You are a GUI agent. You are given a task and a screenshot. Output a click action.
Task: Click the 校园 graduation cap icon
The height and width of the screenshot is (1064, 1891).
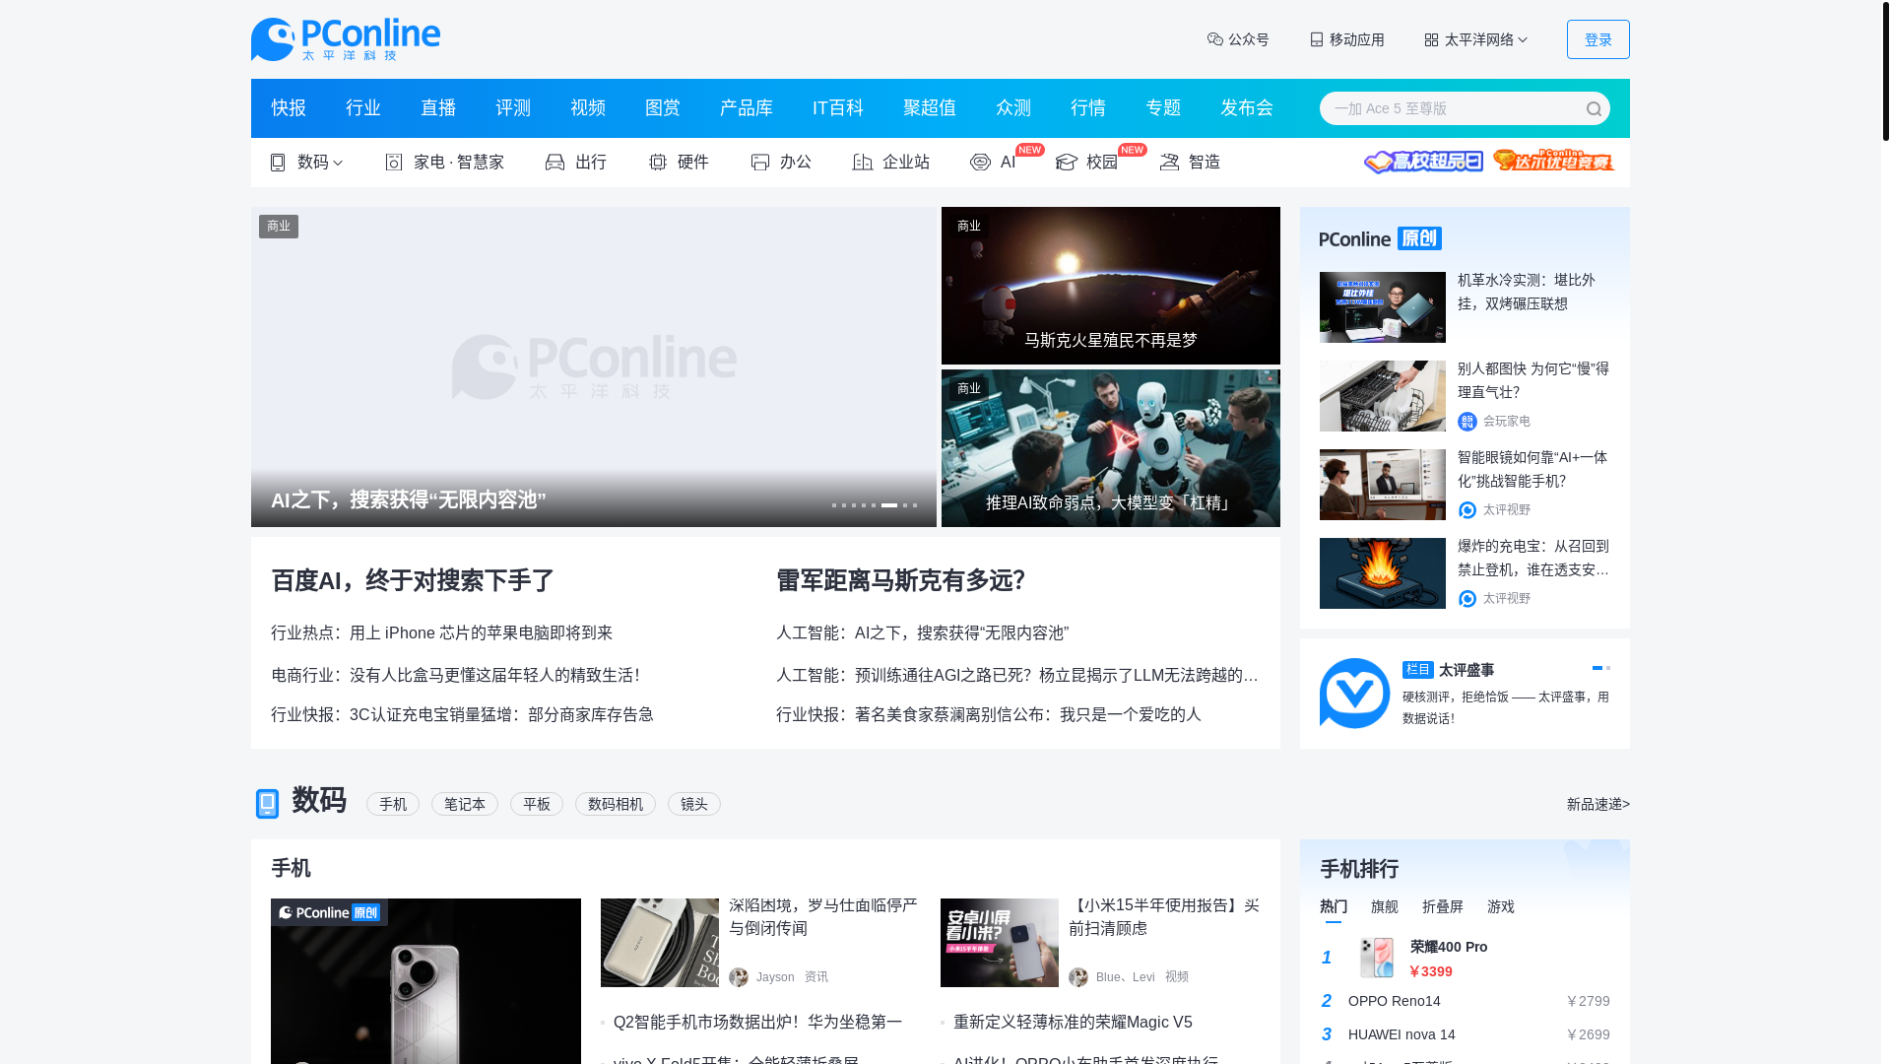(1066, 163)
